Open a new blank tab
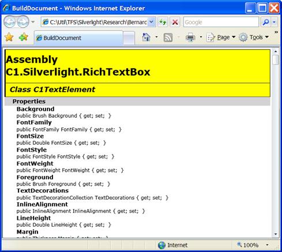 pyautogui.click(x=129, y=38)
